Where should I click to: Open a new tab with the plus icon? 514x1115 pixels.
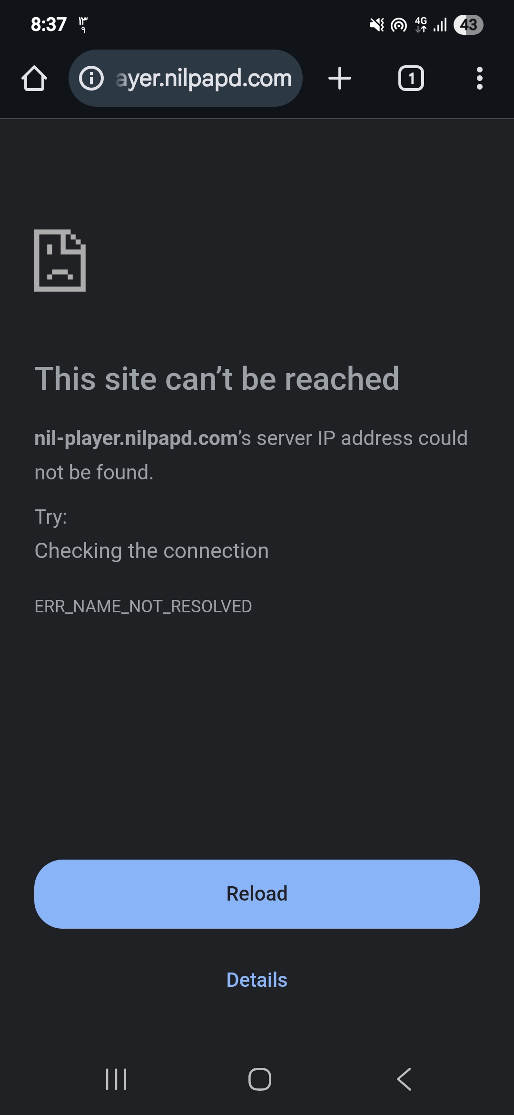[x=340, y=78]
